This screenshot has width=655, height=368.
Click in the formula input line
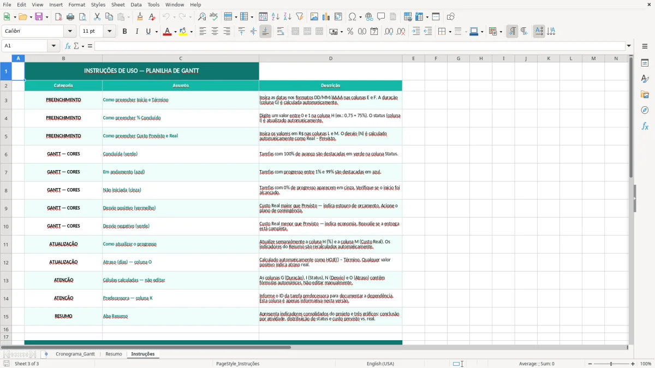tap(360, 46)
